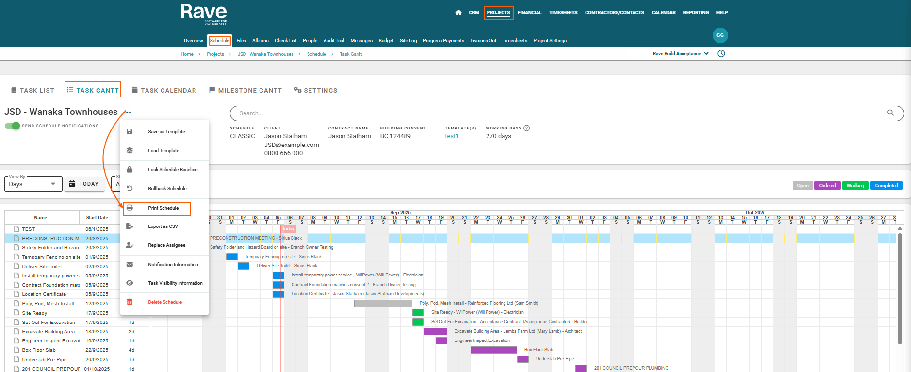Click the document icon beside Excavate Building Area
Viewport: 911px width, 372px height.
(x=16, y=331)
